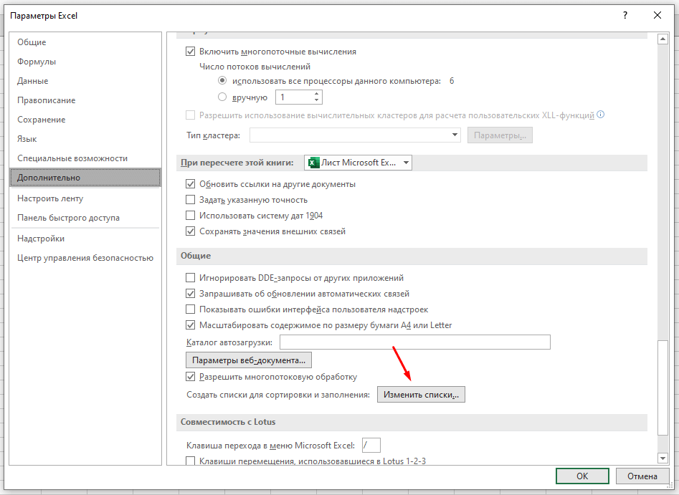
Task: Toggle Разрешить многопотоковую обработку checkbox
Action: click(190, 376)
